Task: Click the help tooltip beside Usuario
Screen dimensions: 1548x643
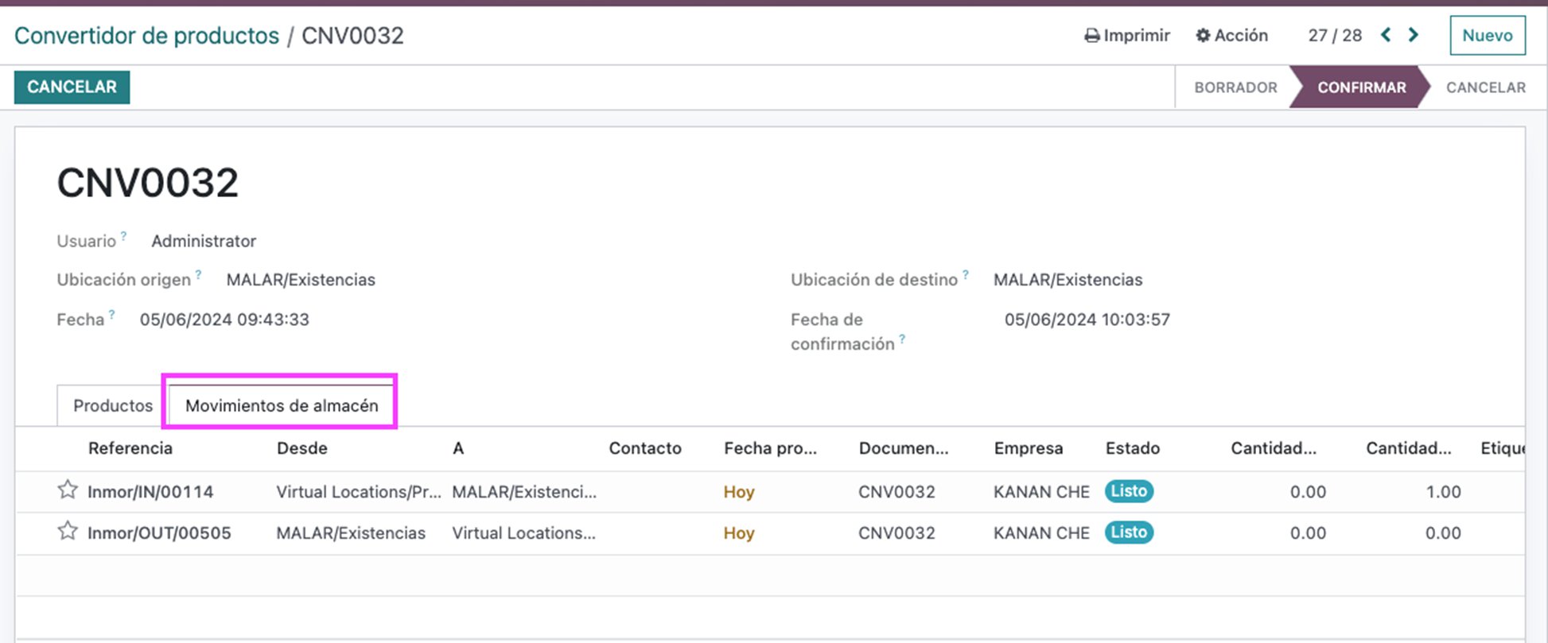Action: click(123, 235)
